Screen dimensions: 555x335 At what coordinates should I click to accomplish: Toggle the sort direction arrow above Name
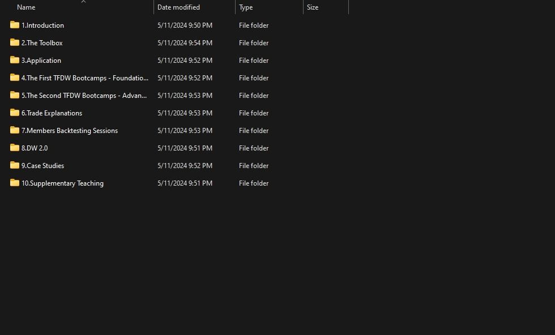84,2
